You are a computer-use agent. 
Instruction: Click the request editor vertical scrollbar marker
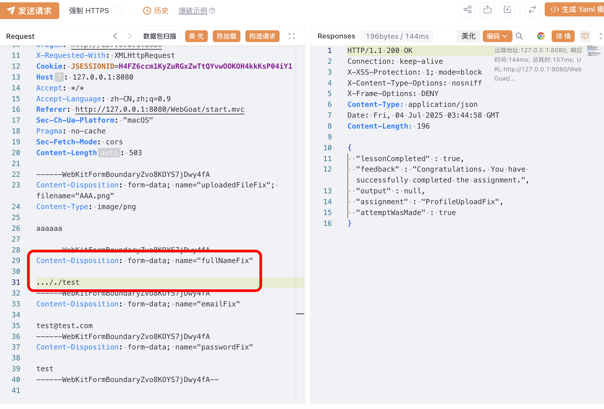coord(300,314)
